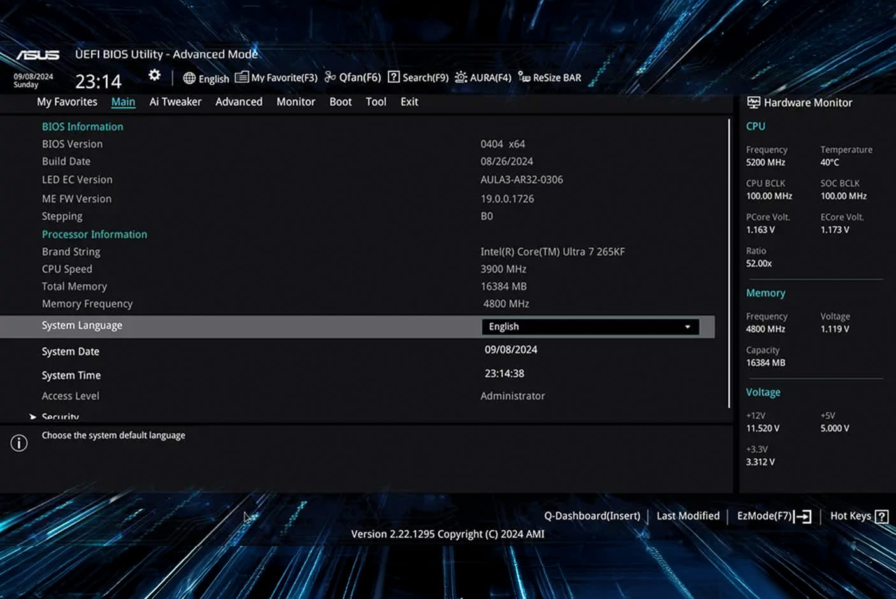Screen dimensions: 896x599
Task: Click the main panel vertical scrollbar
Action: [x=729, y=263]
